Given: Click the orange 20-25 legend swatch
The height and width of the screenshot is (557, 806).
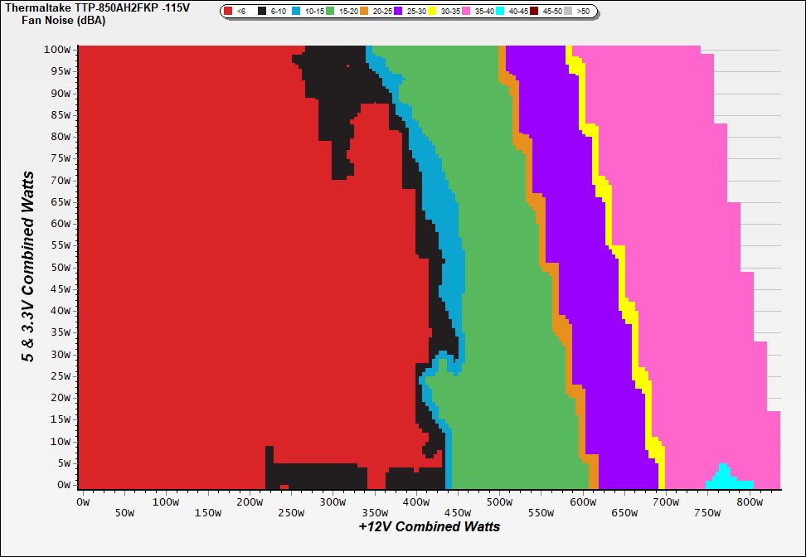Looking at the screenshot, I should (x=365, y=12).
